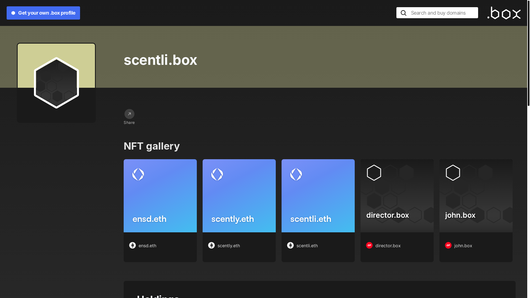Open the director.box NFT image
The image size is (530, 298).
pos(397,196)
